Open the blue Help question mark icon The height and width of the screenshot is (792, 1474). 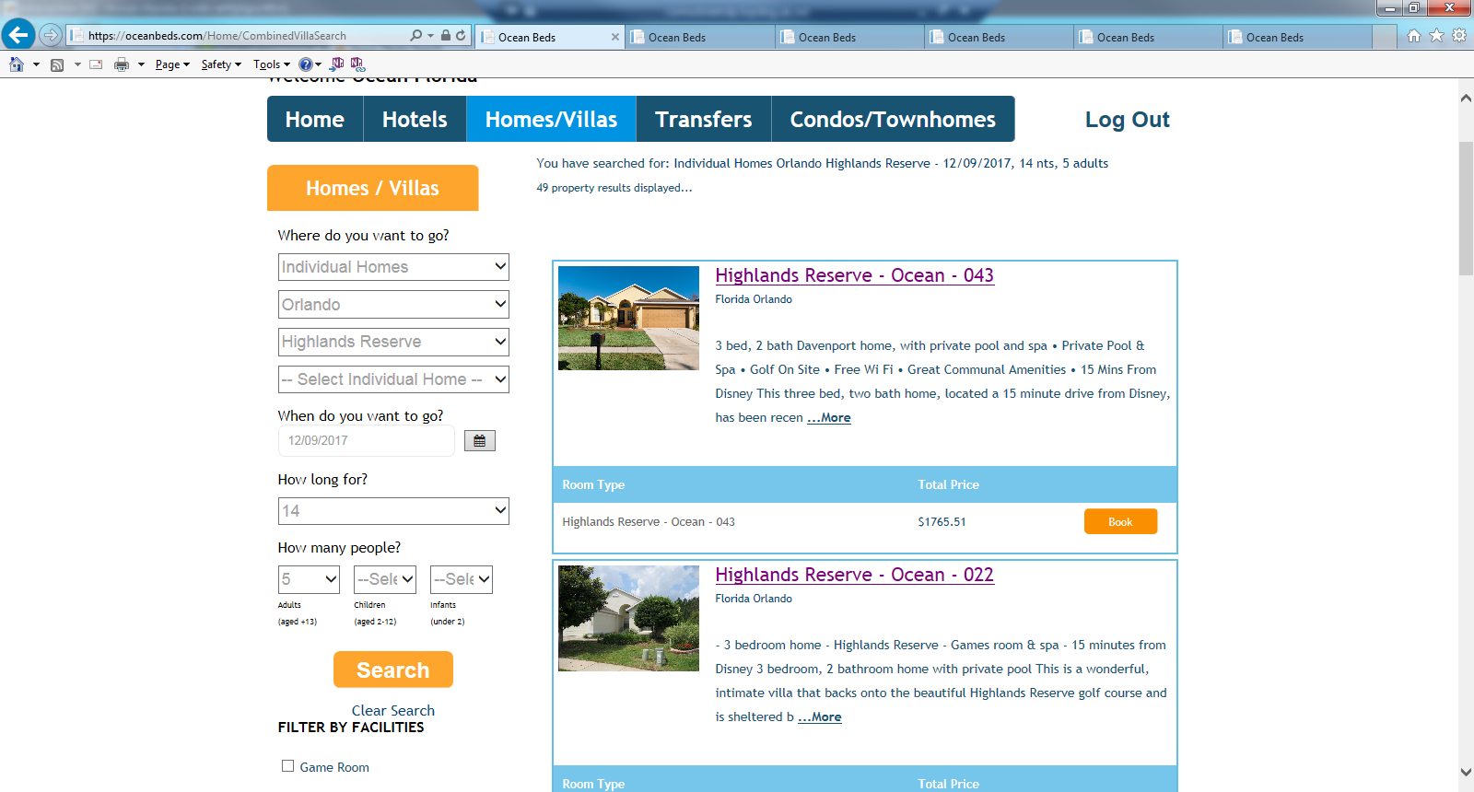click(306, 64)
